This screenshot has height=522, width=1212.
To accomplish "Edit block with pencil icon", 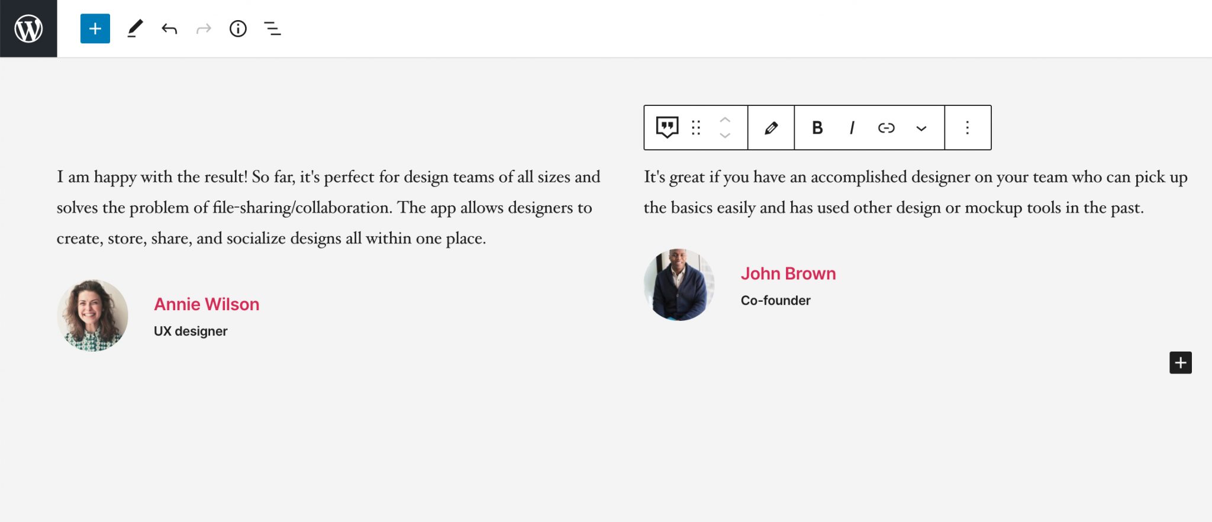I will pyautogui.click(x=771, y=128).
